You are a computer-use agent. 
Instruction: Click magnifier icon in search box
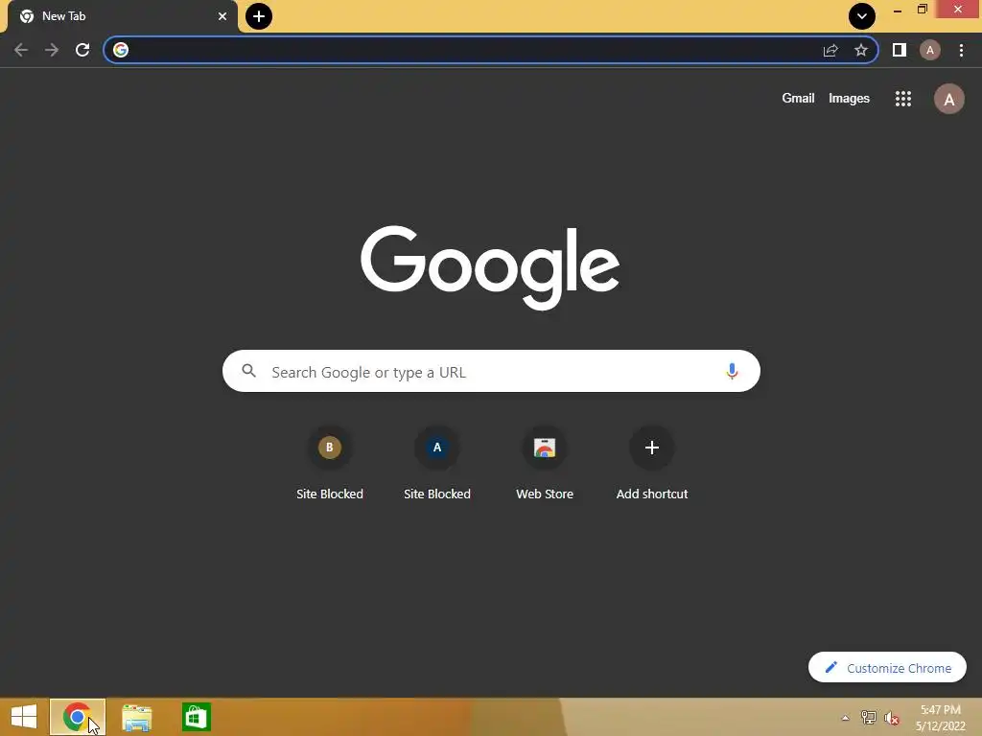pyautogui.click(x=248, y=371)
